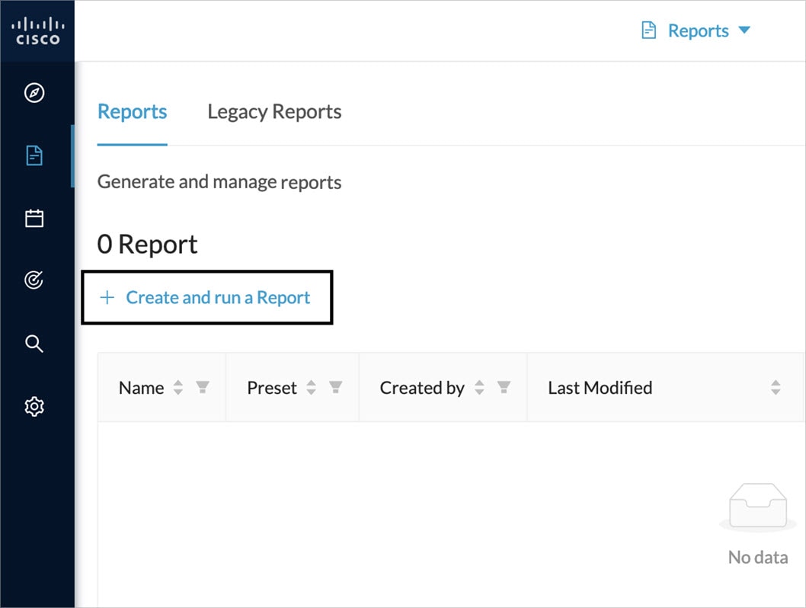This screenshot has width=806, height=608.
Task: Click the Cisco logo
Action: (x=37, y=30)
